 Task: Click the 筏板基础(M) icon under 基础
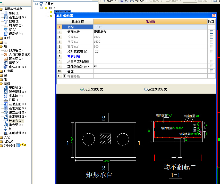click(6, 92)
